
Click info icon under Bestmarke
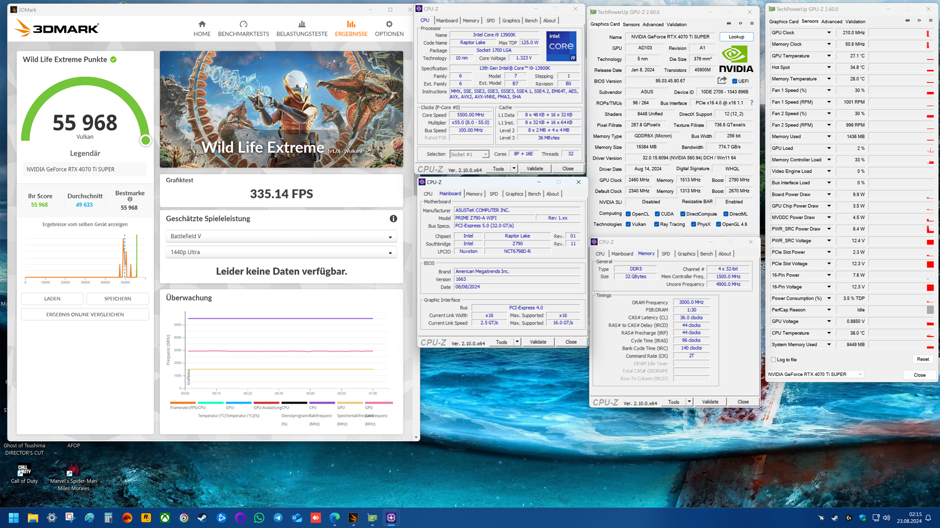[130, 199]
